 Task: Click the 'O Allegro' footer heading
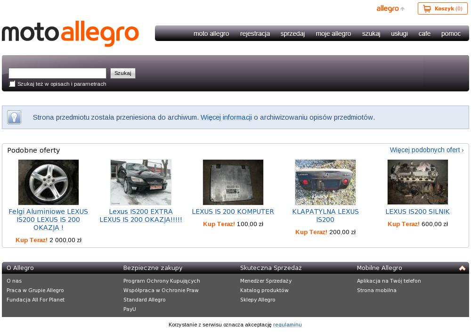pyautogui.click(x=20, y=268)
